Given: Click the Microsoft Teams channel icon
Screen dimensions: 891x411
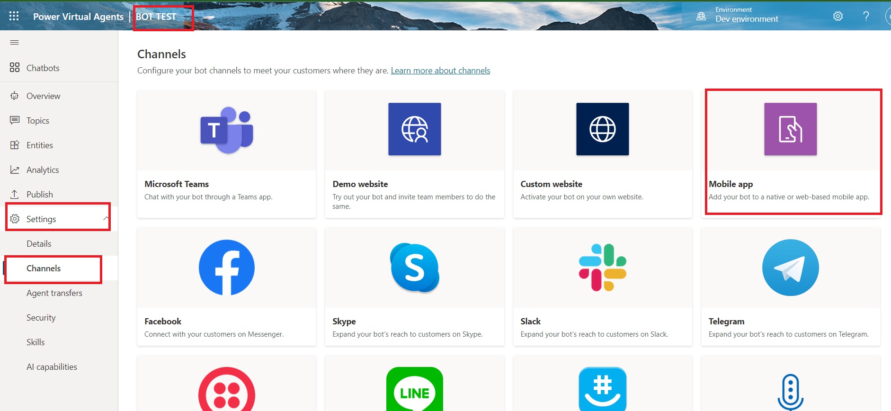Looking at the screenshot, I should (226, 130).
